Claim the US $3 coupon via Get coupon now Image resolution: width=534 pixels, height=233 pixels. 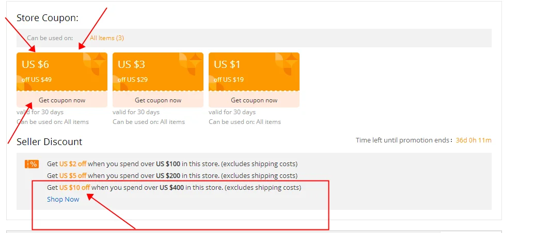(158, 100)
